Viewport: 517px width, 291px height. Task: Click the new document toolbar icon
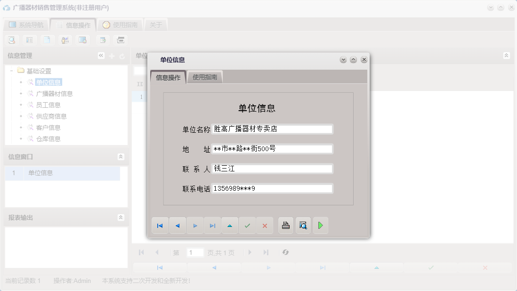tap(47, 40)
